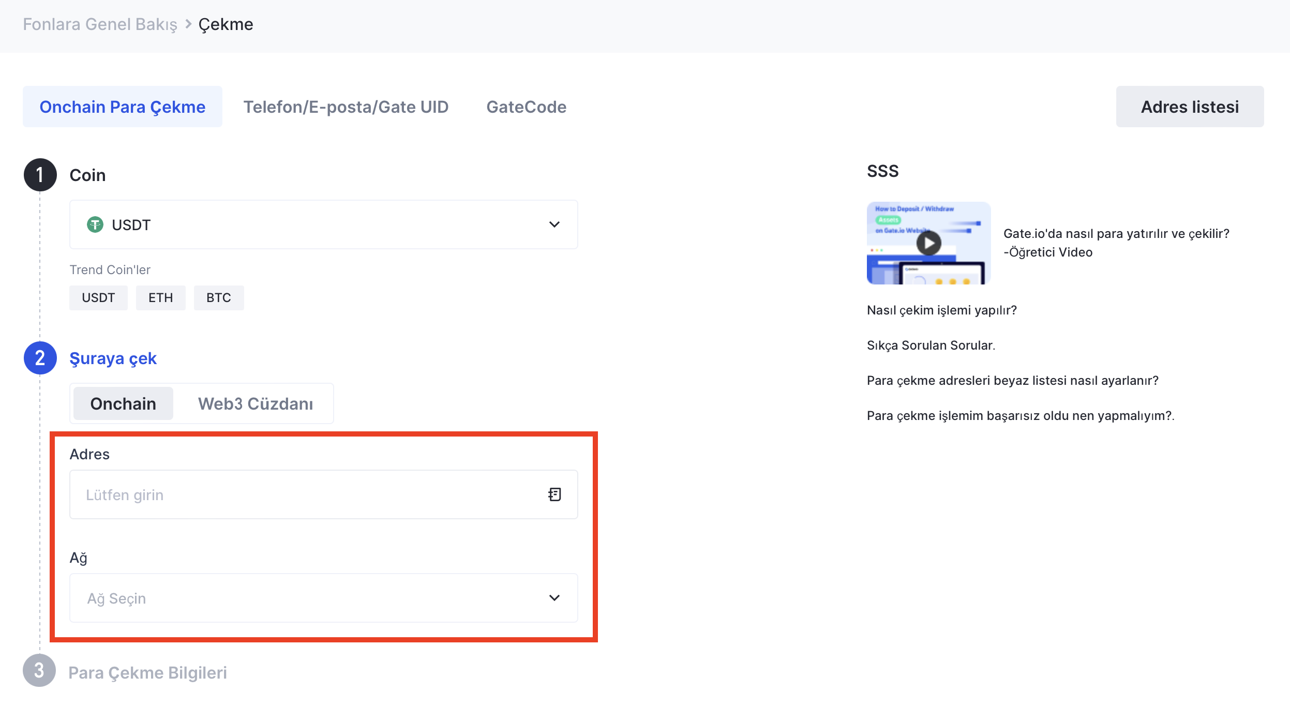Open 'Nasıl çekim işlemi yapılır?' FAQ link
The width and height of the screenshot is (1290, 721).
941,310
